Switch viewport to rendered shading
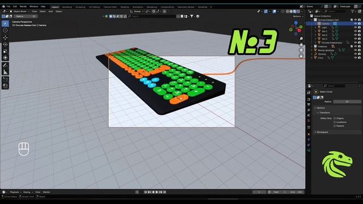The image size is (363, 204). (x=298, y=11)
